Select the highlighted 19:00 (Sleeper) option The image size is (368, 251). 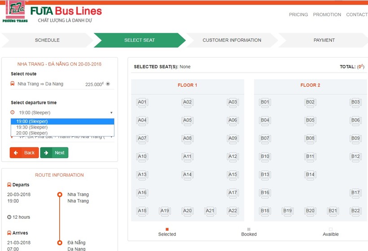(x=32, y=121)
